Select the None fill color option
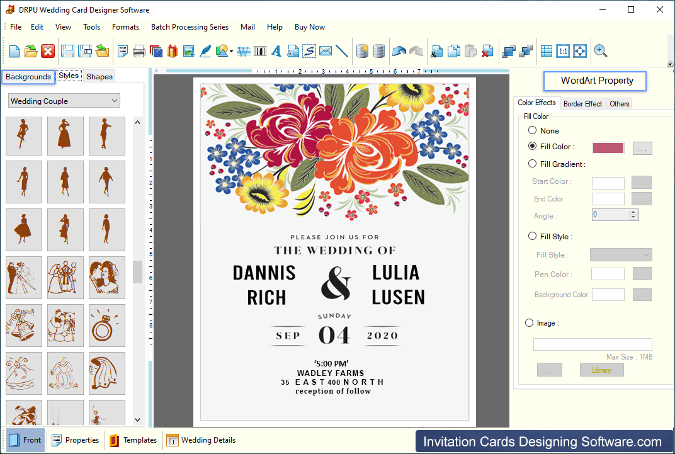The image size is (675, 454). 533,130
